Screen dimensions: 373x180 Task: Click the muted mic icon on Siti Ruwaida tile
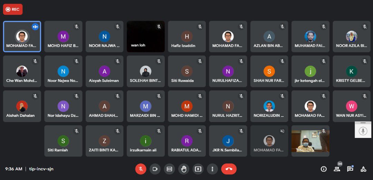(x=200, y=61)
